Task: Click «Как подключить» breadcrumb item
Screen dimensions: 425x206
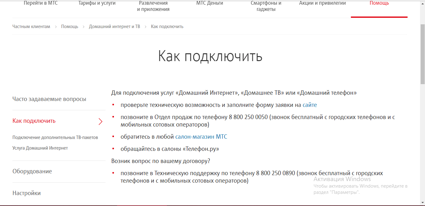Action: coord(167,26)
